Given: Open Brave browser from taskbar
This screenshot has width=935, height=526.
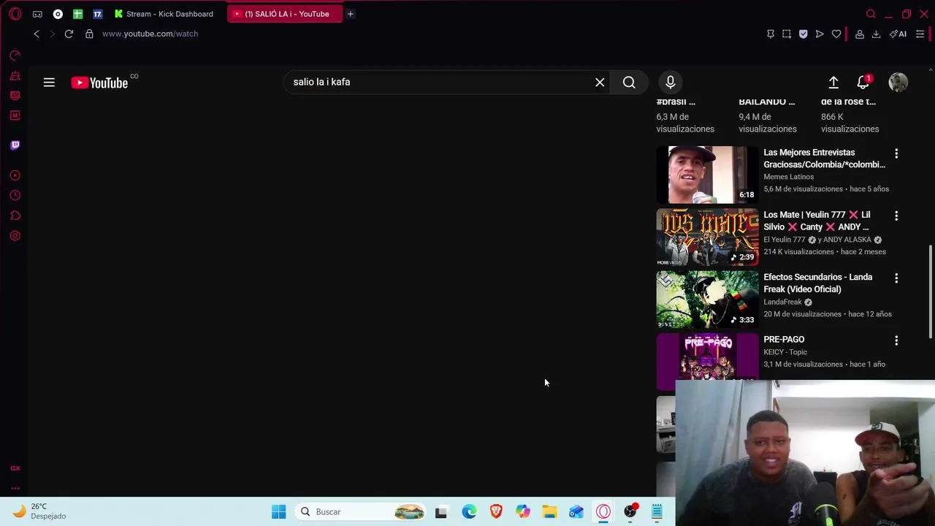Looking at the screenshot, I should 496,512.
